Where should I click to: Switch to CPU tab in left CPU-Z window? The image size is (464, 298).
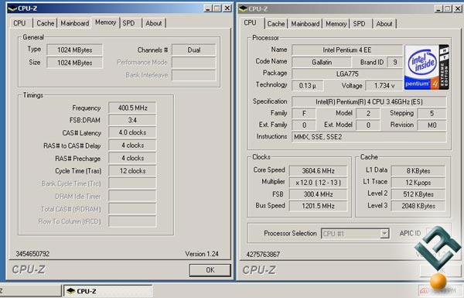point(19,23)
